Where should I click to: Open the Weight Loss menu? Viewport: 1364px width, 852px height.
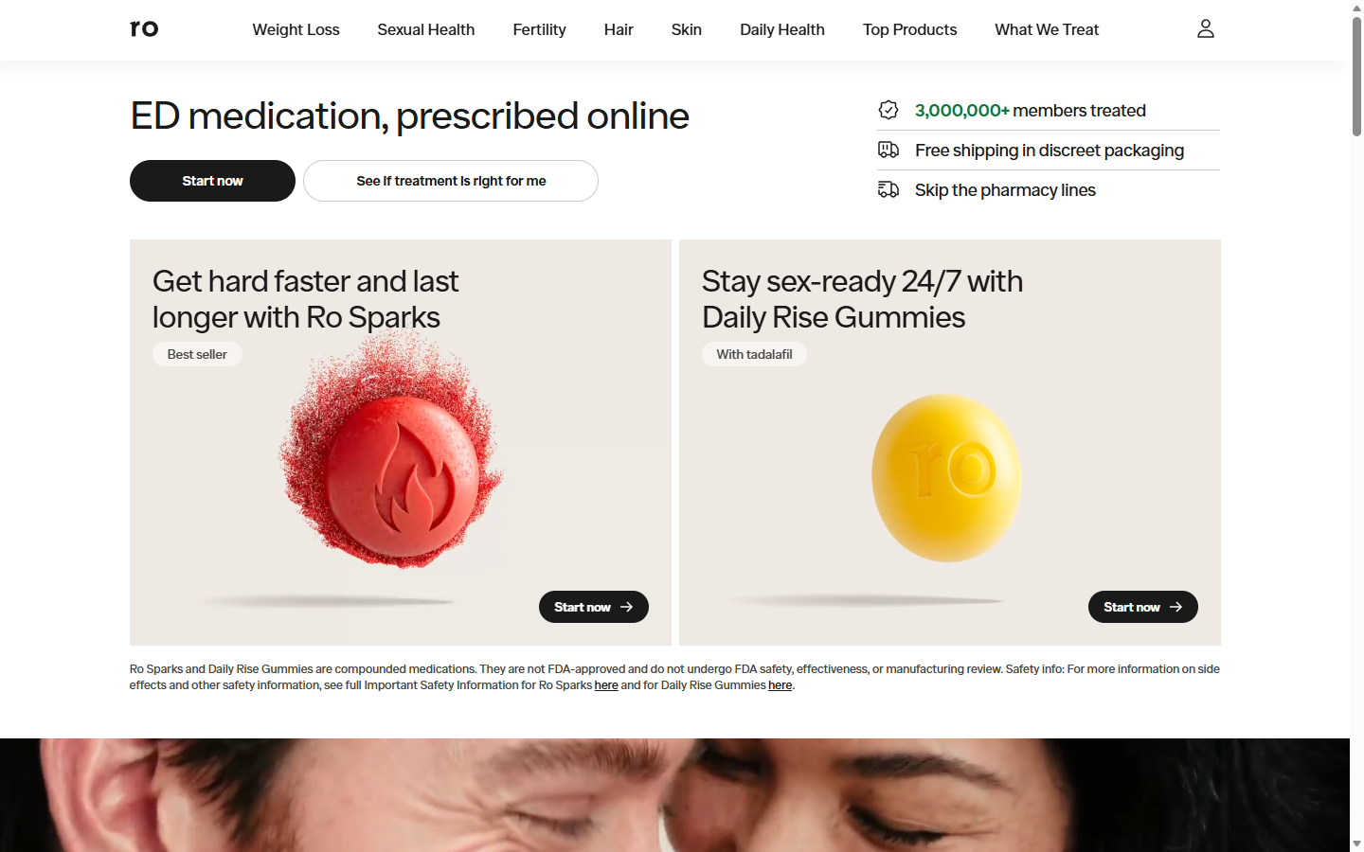click(x=296, y=29)
